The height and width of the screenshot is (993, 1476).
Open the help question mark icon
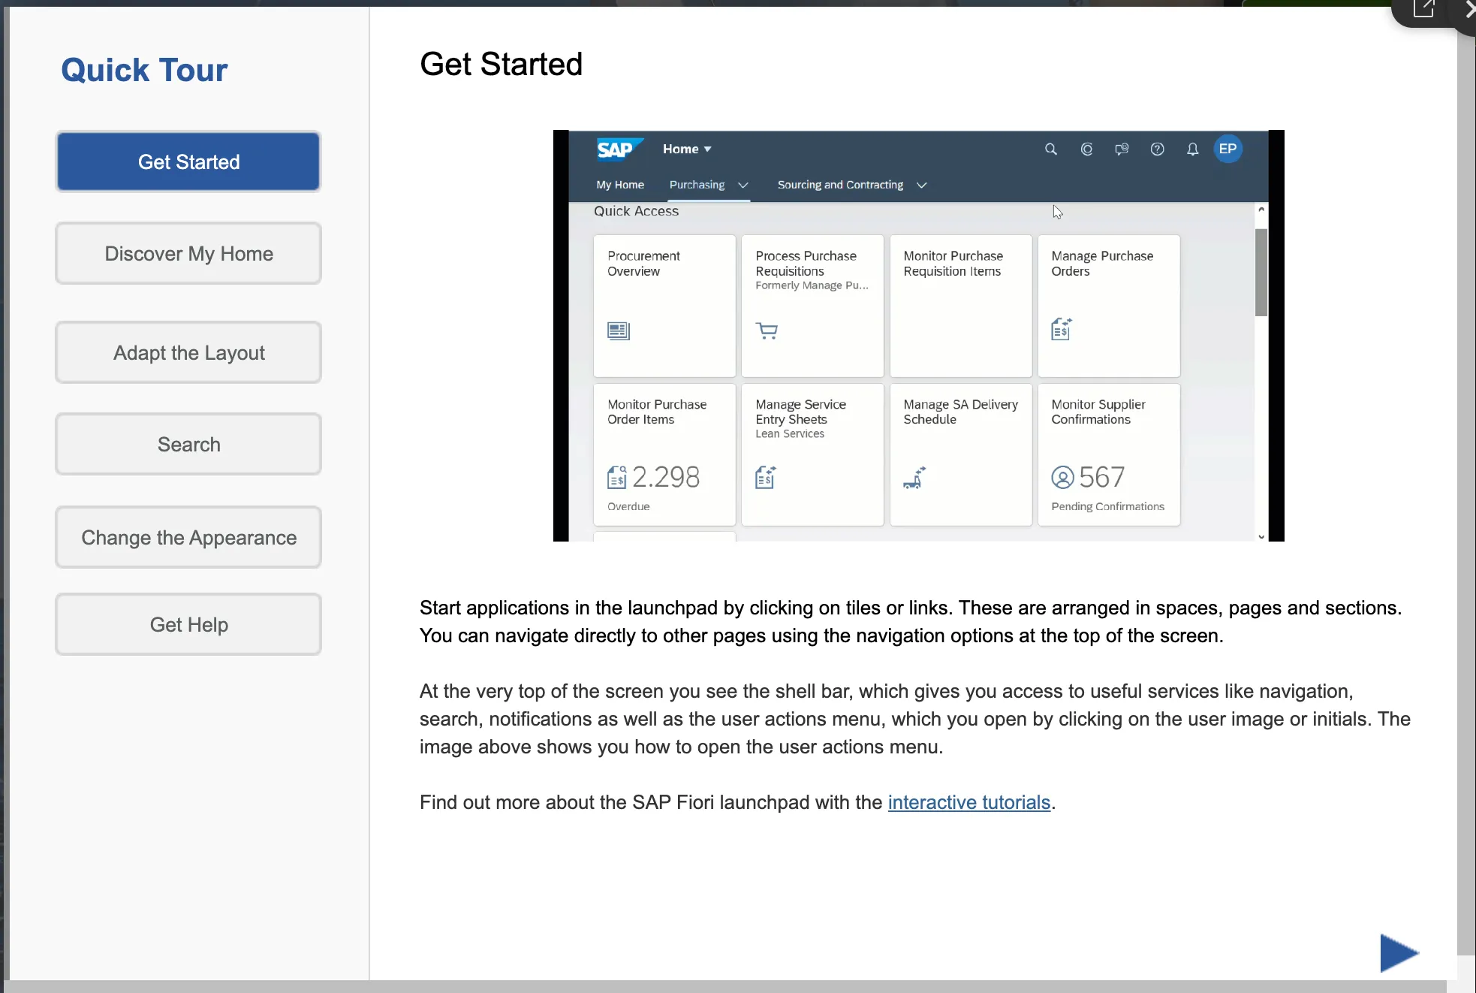1157,149
